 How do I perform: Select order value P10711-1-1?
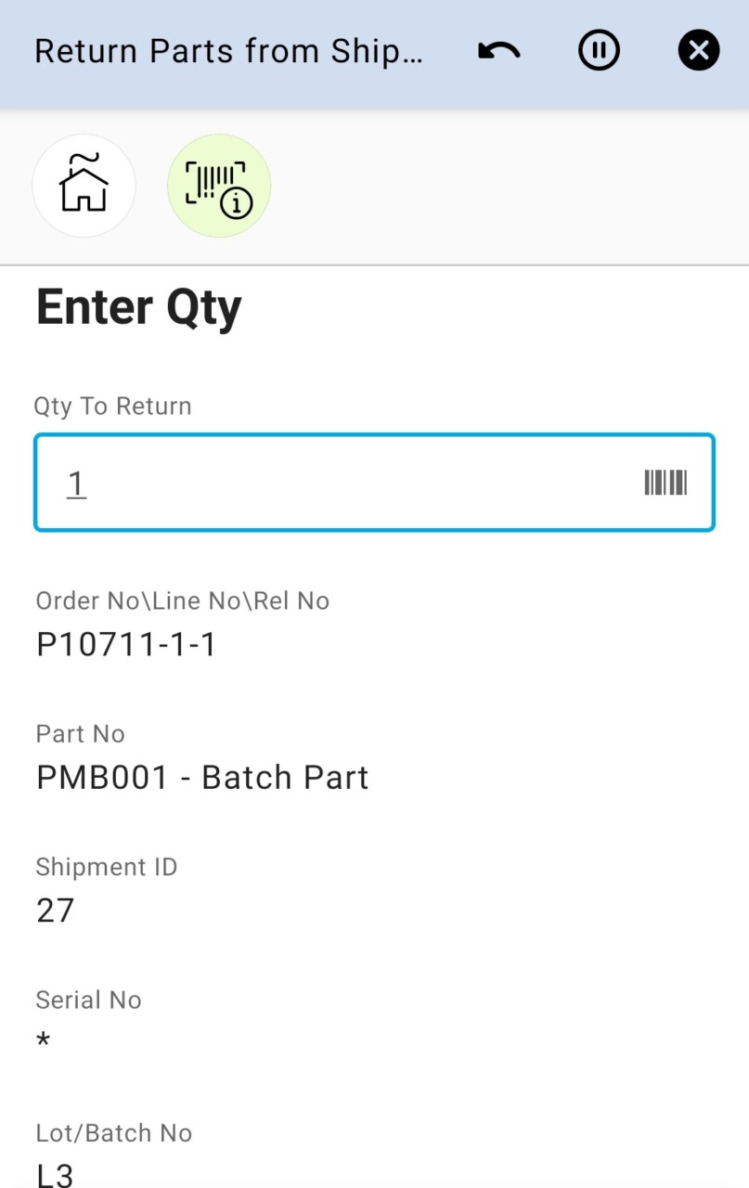[x=126, y=644]
